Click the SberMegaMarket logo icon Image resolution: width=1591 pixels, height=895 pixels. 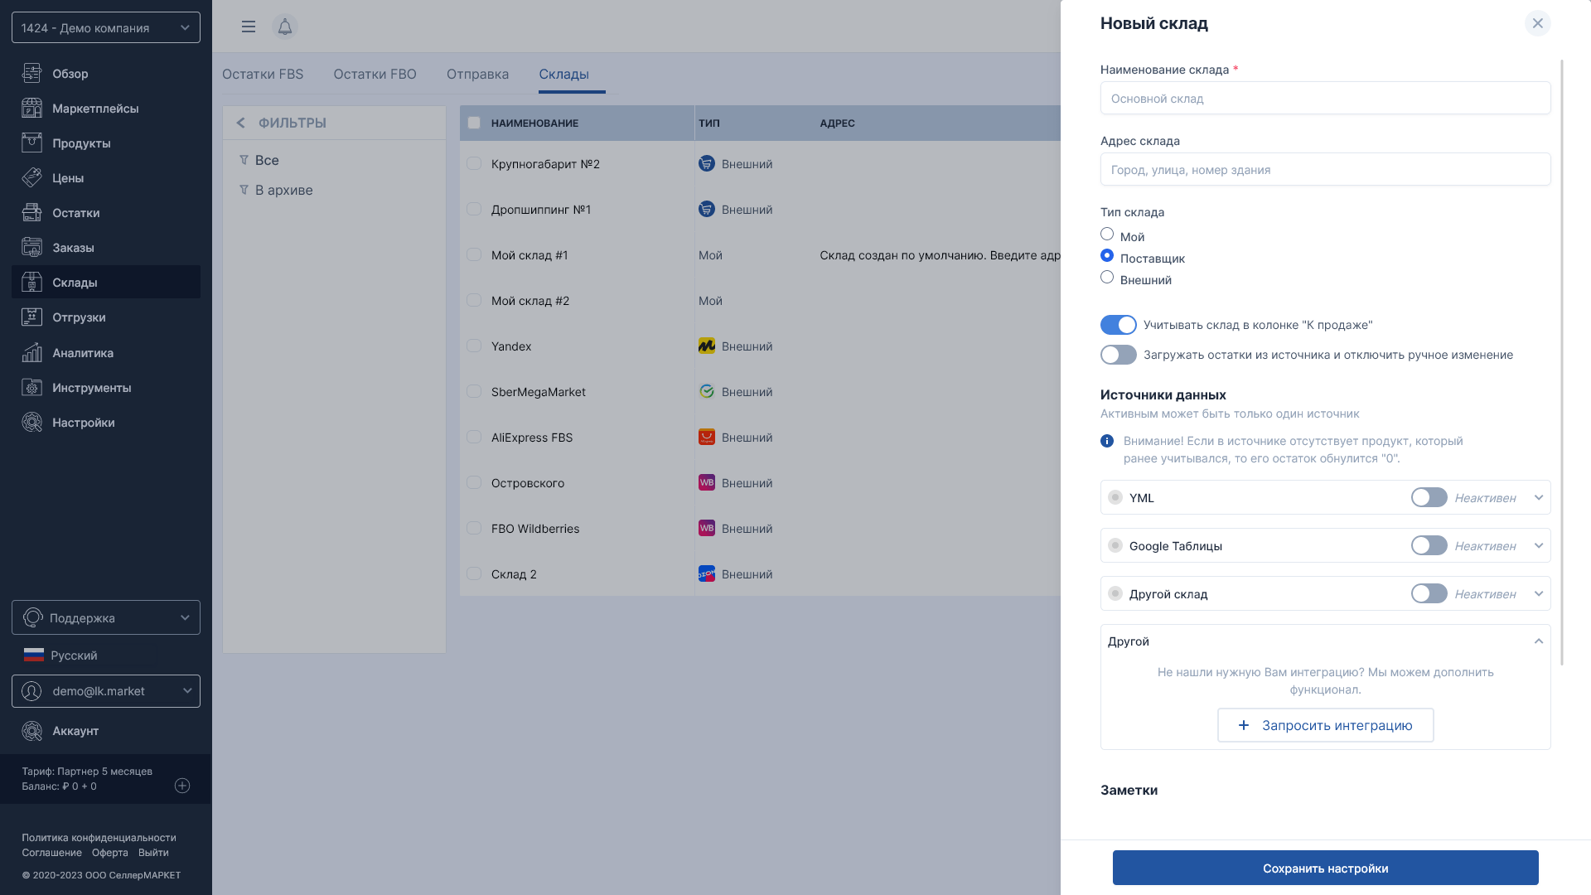(x=707, y=392)
